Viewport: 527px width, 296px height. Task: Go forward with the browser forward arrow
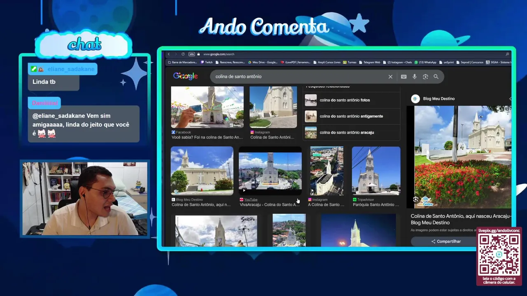click(x=175, y=54)
